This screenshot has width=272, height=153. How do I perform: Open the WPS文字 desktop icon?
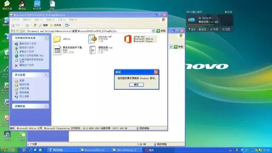(37, 5)
